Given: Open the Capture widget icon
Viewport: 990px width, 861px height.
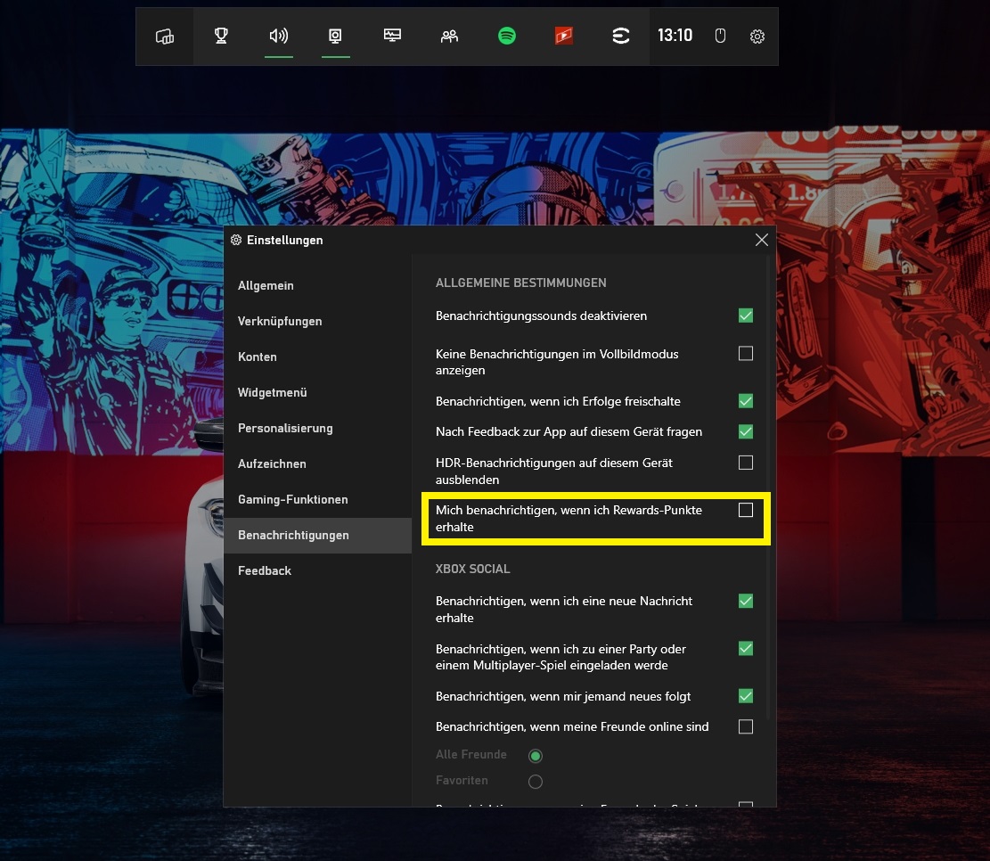Looking at the screenshot, I should tap(335, 36).
